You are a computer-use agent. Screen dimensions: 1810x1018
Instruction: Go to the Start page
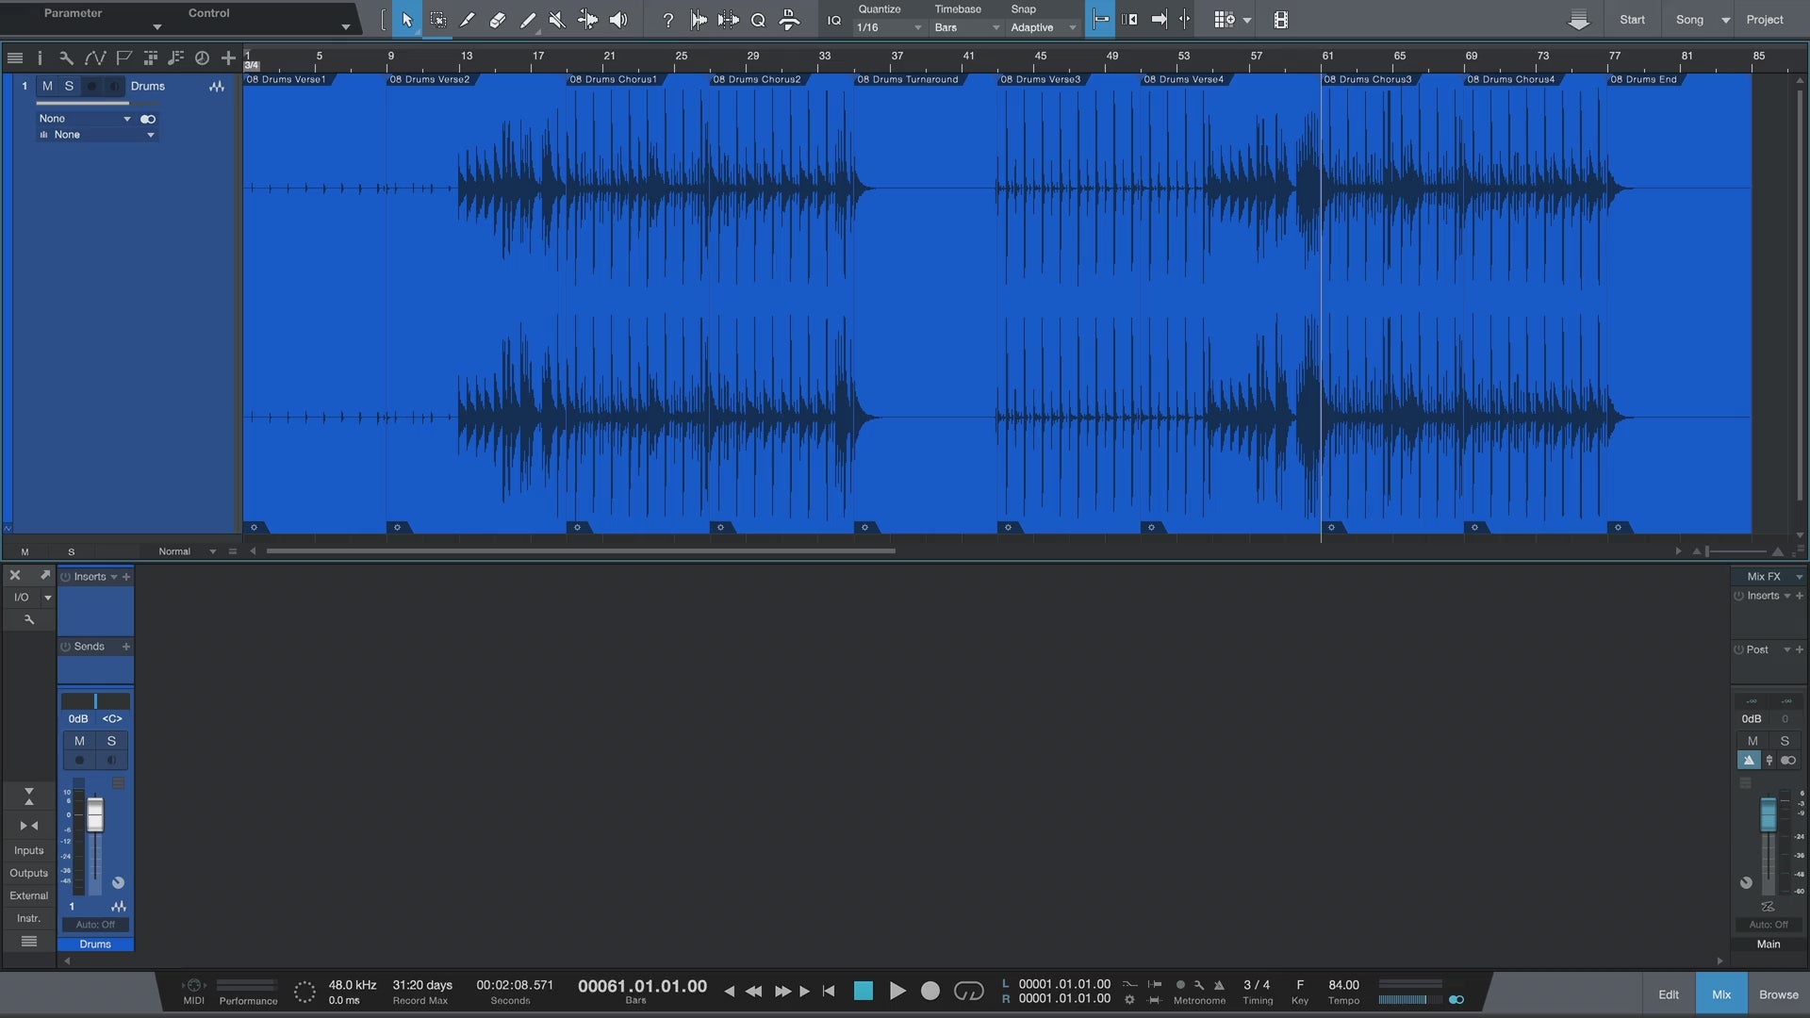pyautogui.click(x=1632, y=20)
